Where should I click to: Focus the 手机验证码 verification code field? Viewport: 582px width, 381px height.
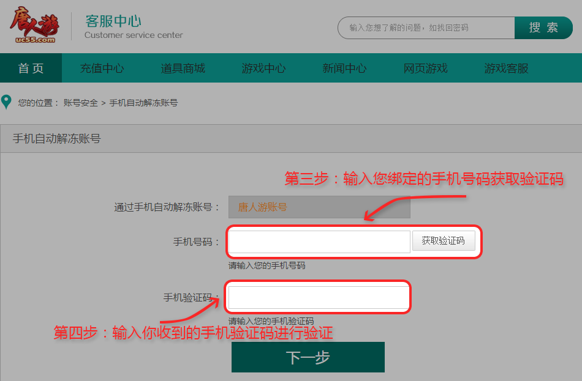[318, 298]
